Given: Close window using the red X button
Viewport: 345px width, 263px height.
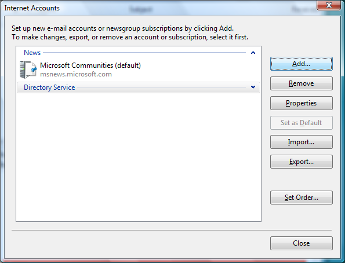Looking at the screenshot, I should [329, 5].
